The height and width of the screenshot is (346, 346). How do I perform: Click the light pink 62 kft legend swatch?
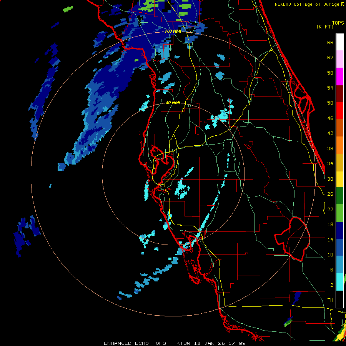(x=339, y=59)
